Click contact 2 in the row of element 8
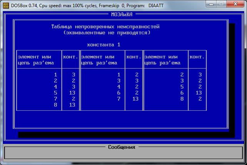The width and height of the screenshot is (247, 165). pyautogui.click(x=200, y=99)
